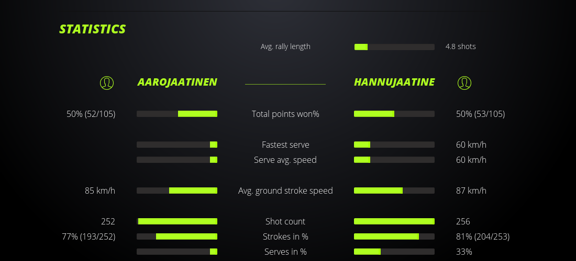Click Hannujaatine's Strokes in % bar
Viewport: 576px width, 261px height.
[394, 236]
